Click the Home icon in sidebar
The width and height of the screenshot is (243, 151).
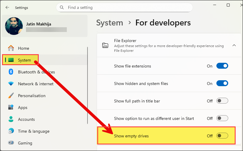coord(11,48)
